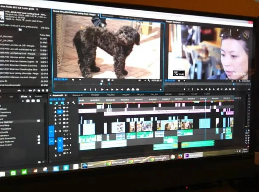Switch to the Effects panel tab
This screenshot has width=259, height=192.
coord(24,97)
